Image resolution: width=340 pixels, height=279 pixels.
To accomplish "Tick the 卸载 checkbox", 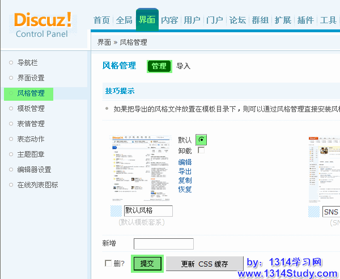I will point(201,151).
